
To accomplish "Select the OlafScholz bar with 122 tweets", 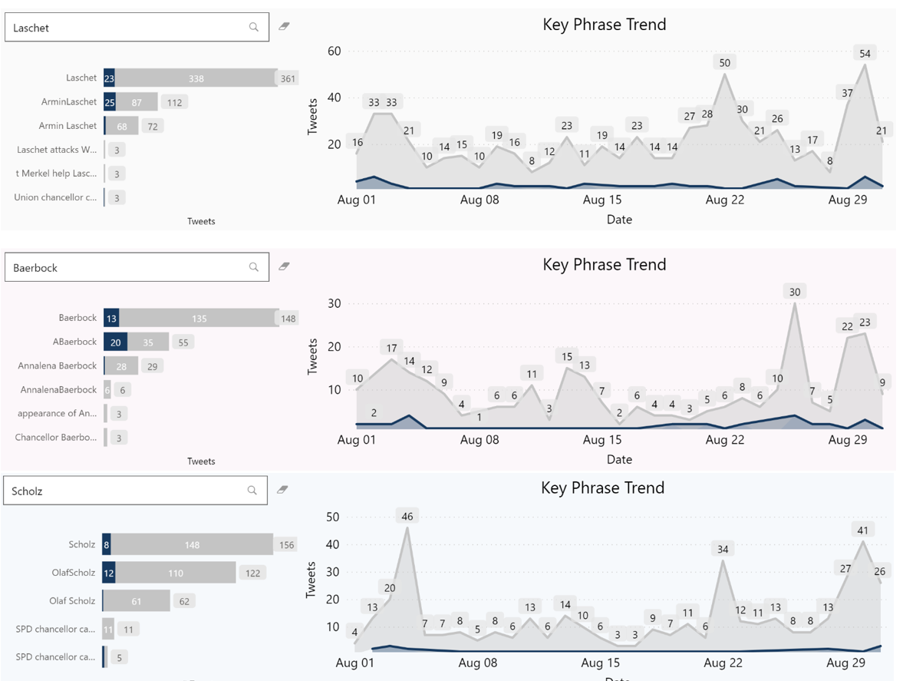I will coord(169,573).
